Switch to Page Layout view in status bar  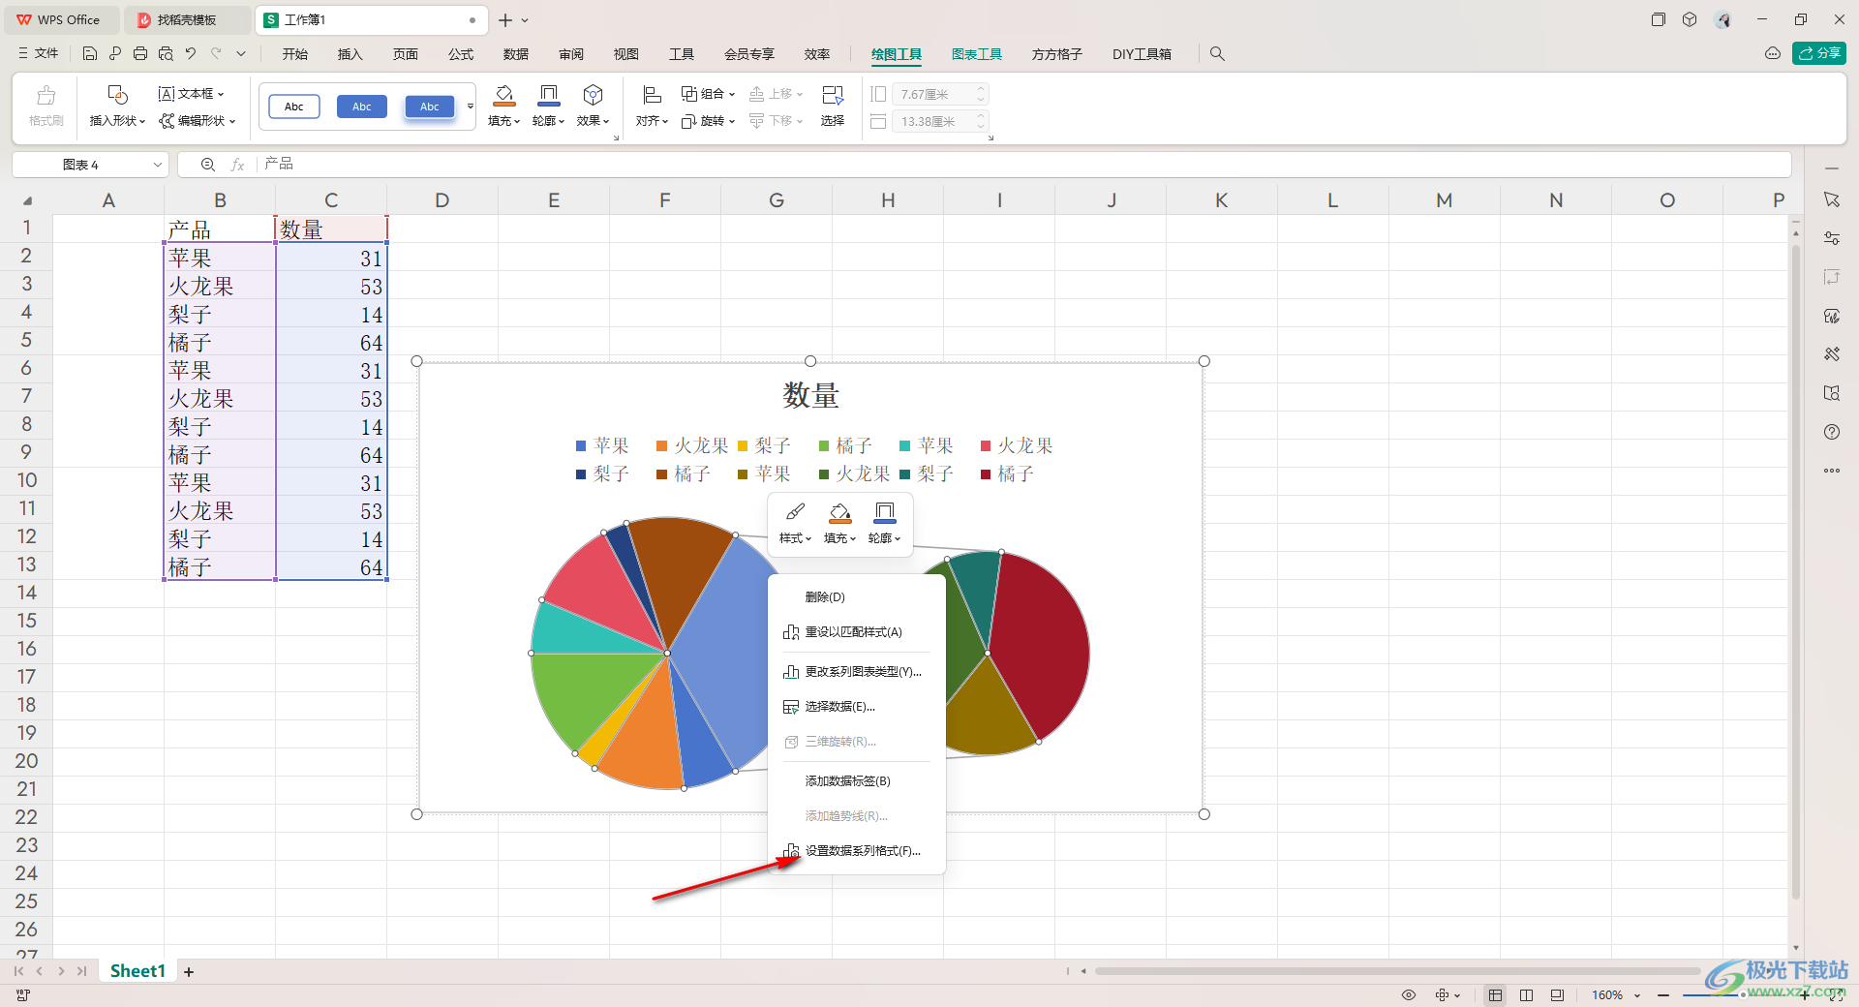pos(1527,995)
